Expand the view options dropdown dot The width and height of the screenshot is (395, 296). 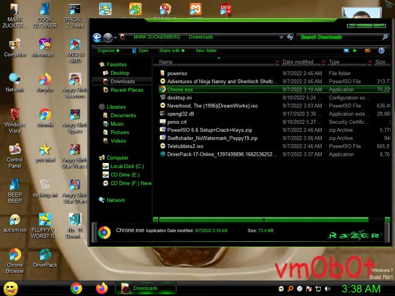(355, 50)
